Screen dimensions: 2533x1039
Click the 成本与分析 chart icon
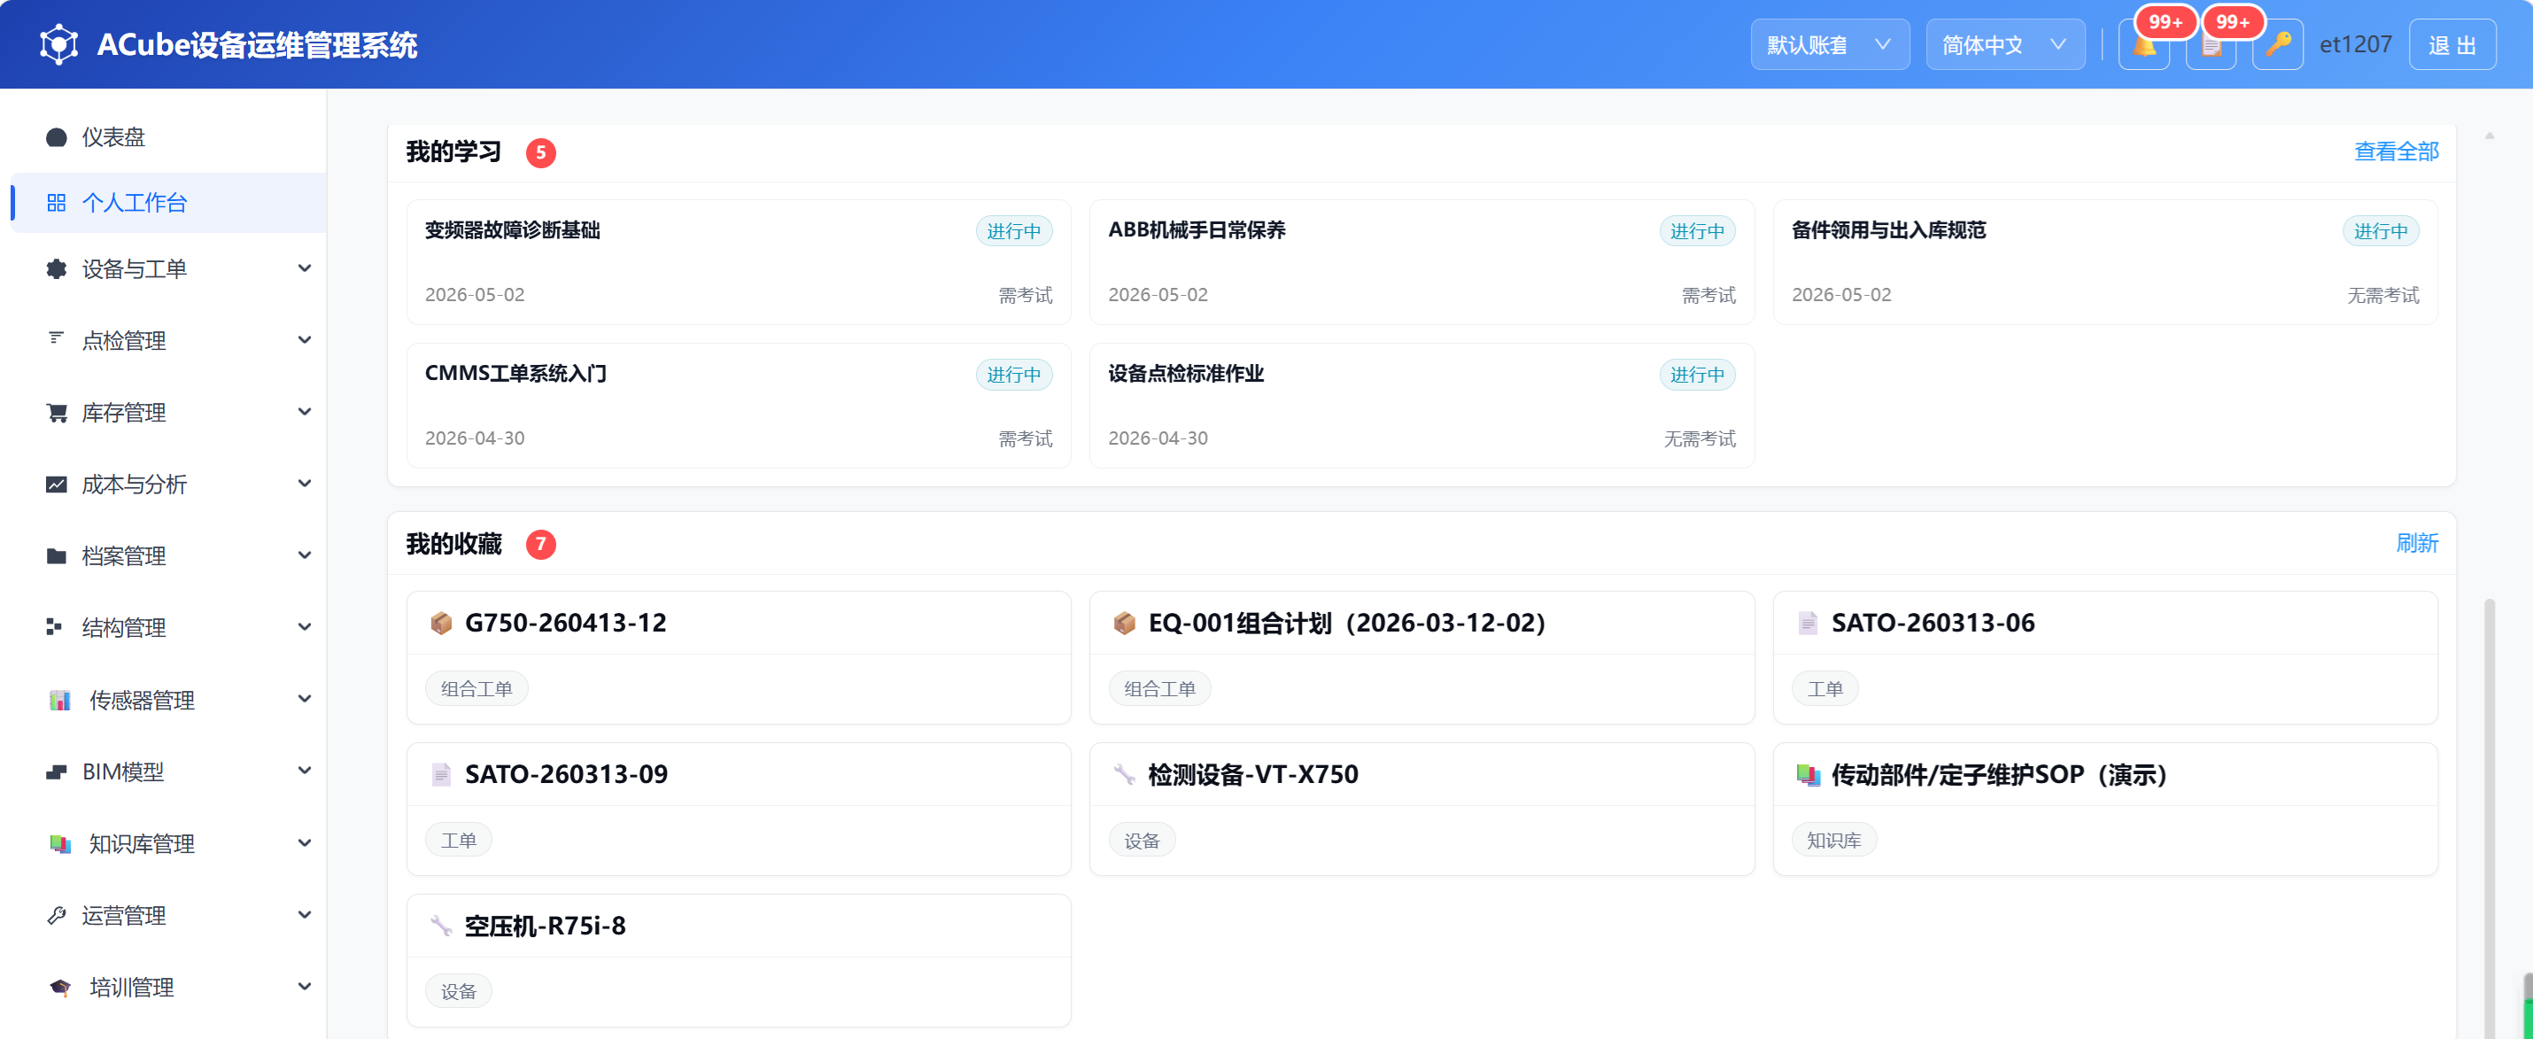click(57, 484)
